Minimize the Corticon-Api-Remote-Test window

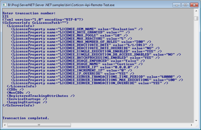pos(177,5)
